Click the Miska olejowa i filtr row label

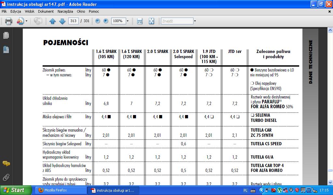click(x=57, y=117)
